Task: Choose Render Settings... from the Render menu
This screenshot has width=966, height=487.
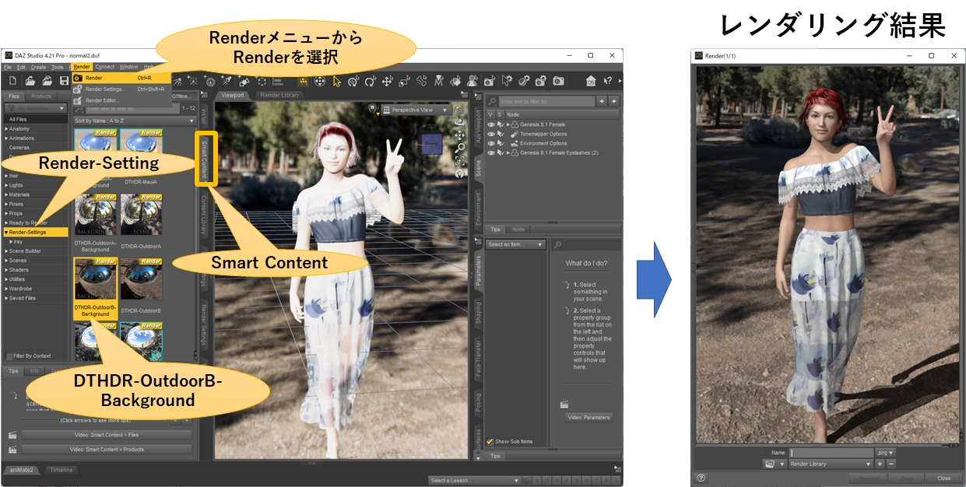Action: pos(105,89)
